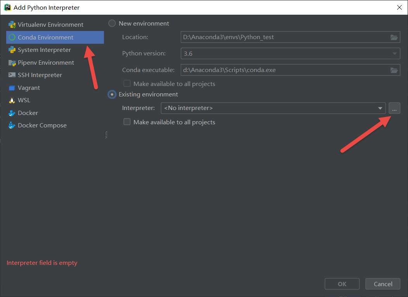Click the Docker label in the sidebar
Image resolution: width=408 pixels, height=297 pixels.
[28, 113]
